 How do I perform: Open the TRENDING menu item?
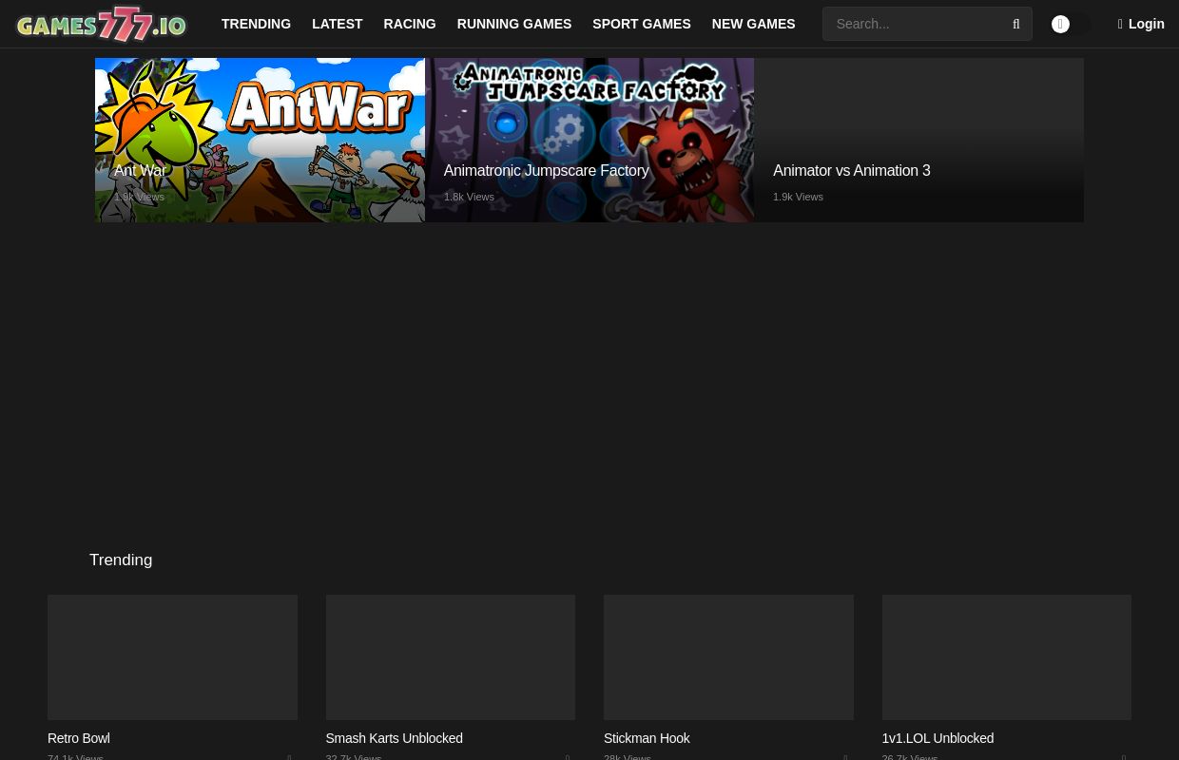(256, 24)
